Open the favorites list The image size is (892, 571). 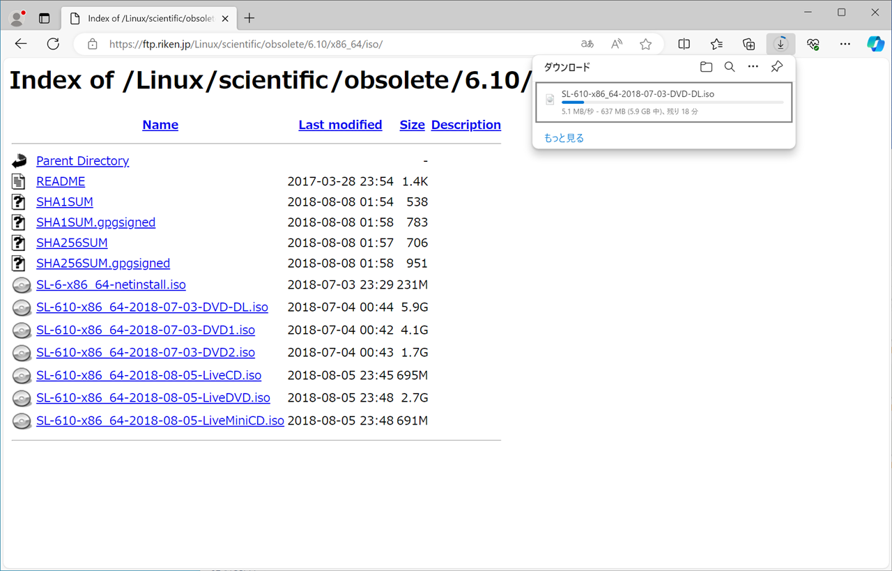pyautogui.click(x=716, y=44)
